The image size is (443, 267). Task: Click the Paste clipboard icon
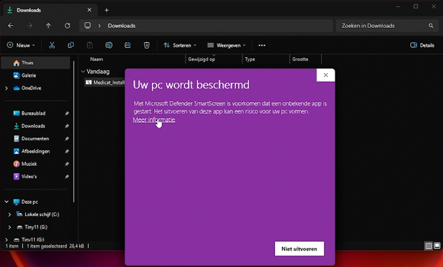[x=90, y=45]
